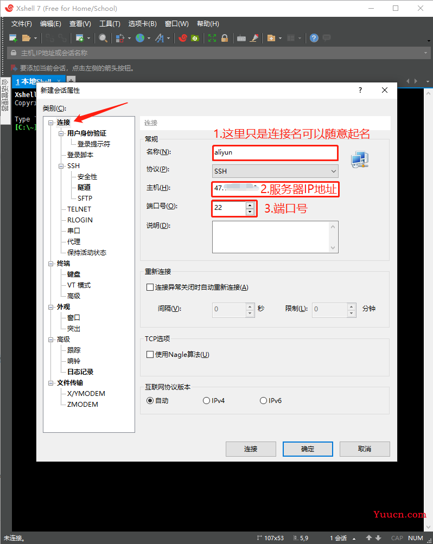Enable auto reconnect on abnormal close checkbox
The height and width of the screenshot is (544, 433).
tap(150, 287)
